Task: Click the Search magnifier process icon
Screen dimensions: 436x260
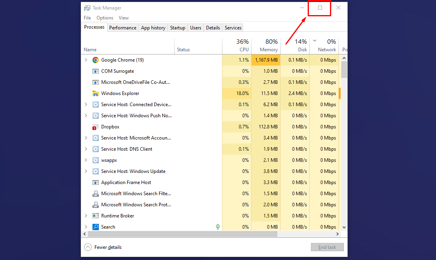Action: pyautogui.click(x=95, y=227)
